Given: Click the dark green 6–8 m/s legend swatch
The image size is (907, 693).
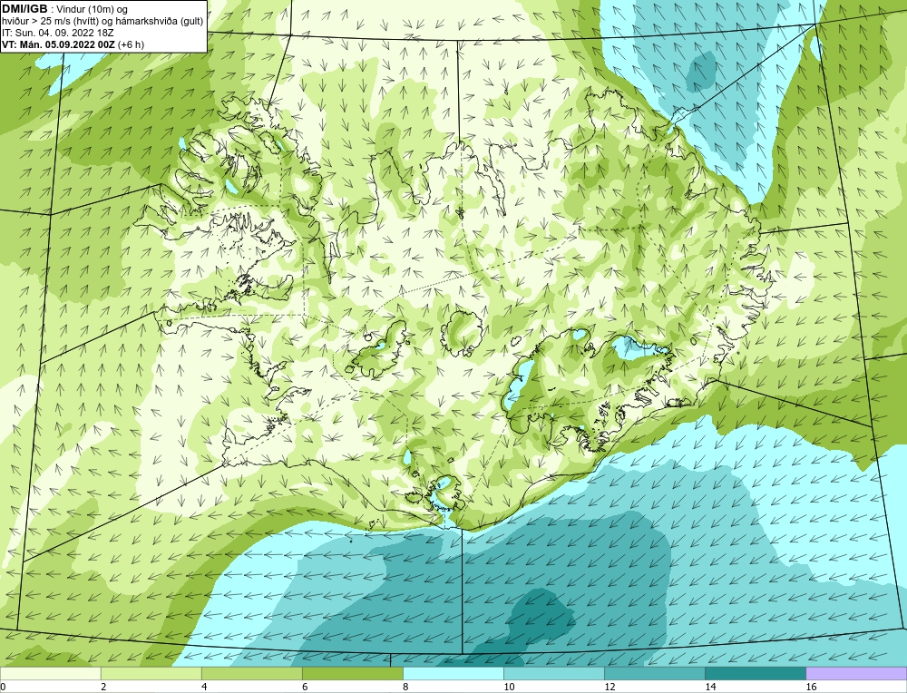Looking at the screenshot, I should point(353,674).
